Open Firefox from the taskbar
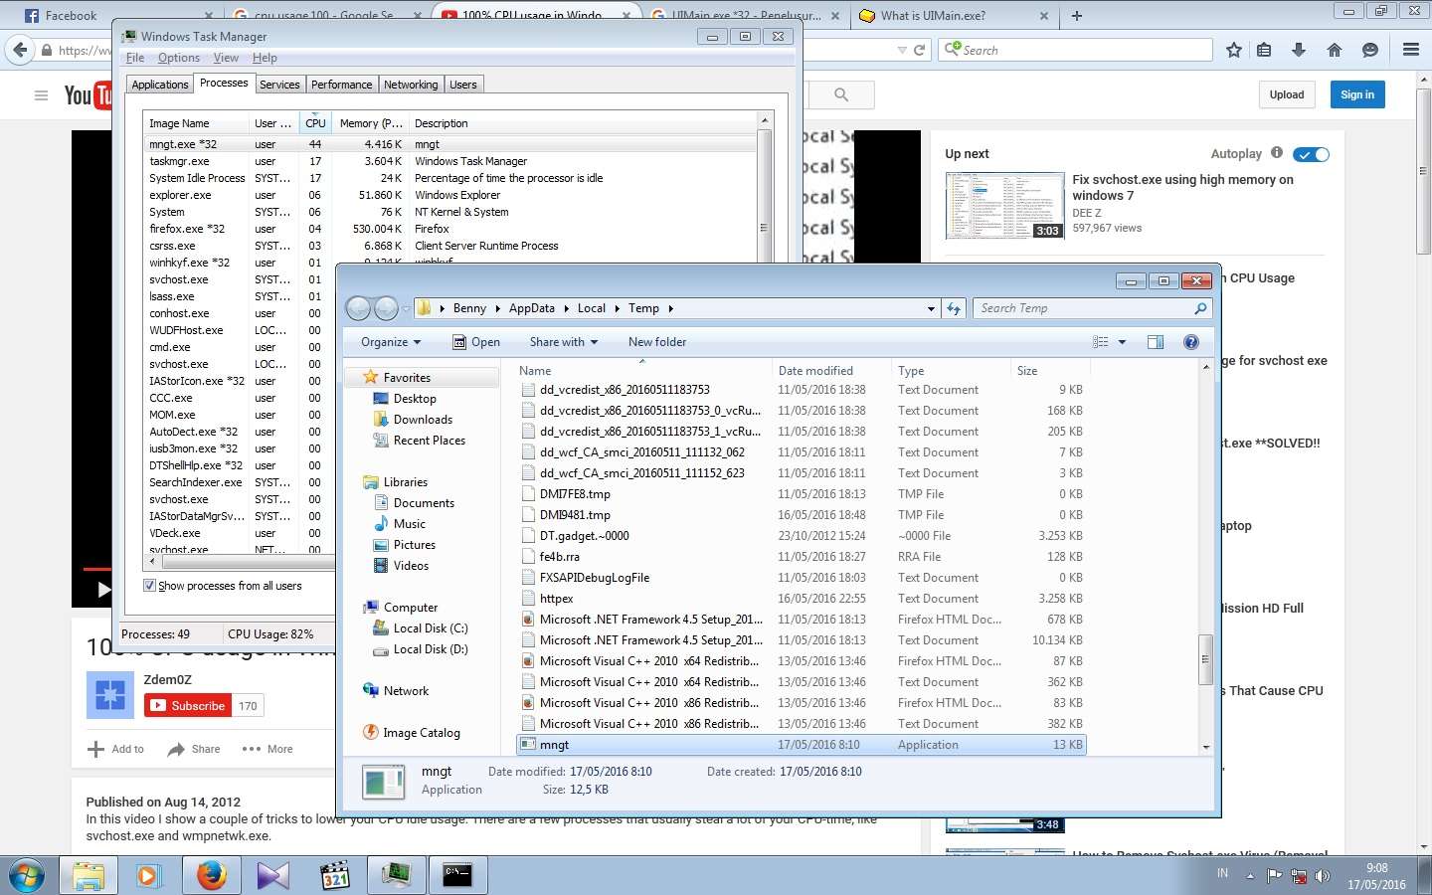 click(x=211, y=876)
